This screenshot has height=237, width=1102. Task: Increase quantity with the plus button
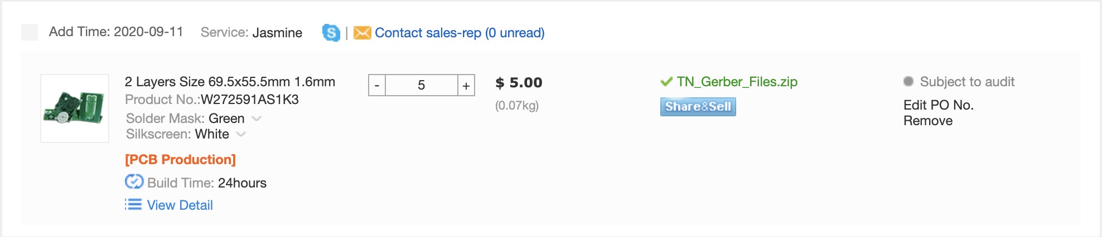[x=466, y=85]
